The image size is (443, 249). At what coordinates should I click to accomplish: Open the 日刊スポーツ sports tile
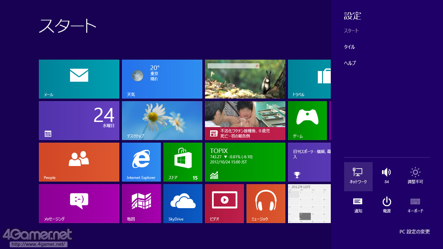tap(309, 162)
